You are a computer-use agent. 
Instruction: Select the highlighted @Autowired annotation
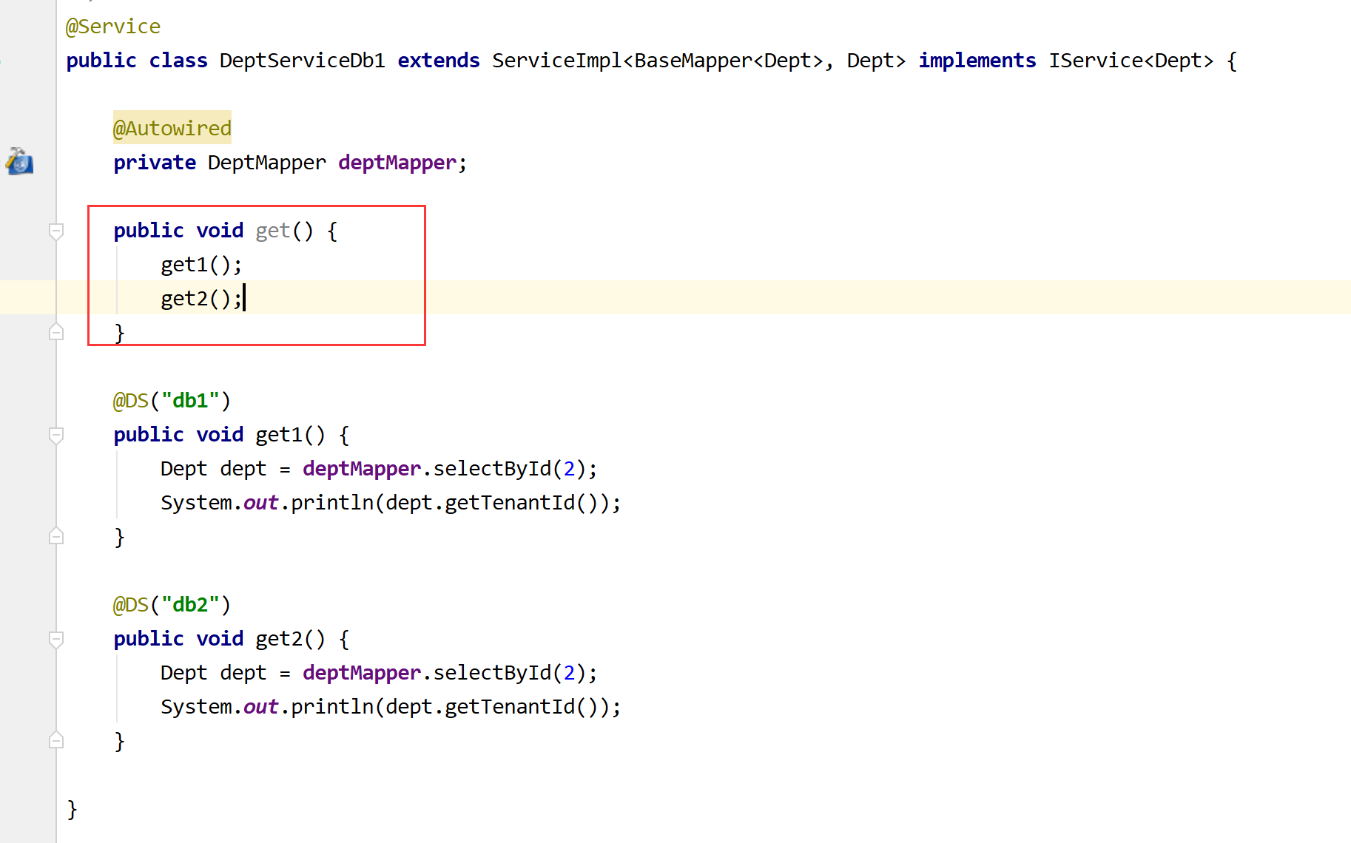(172, 127)
